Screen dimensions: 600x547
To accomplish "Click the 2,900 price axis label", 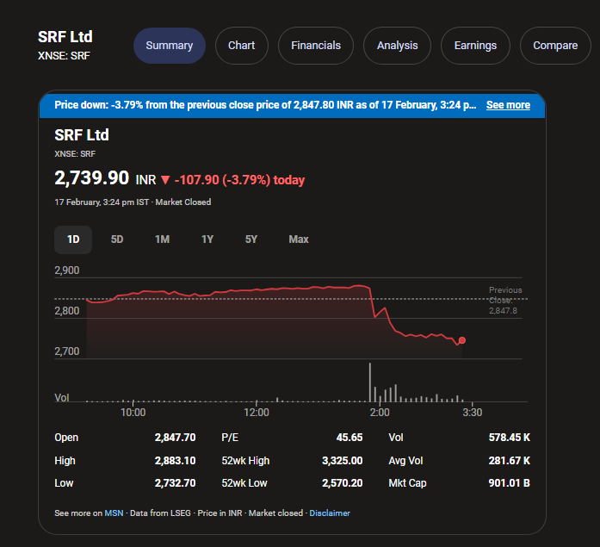I will tap(67, 270).
